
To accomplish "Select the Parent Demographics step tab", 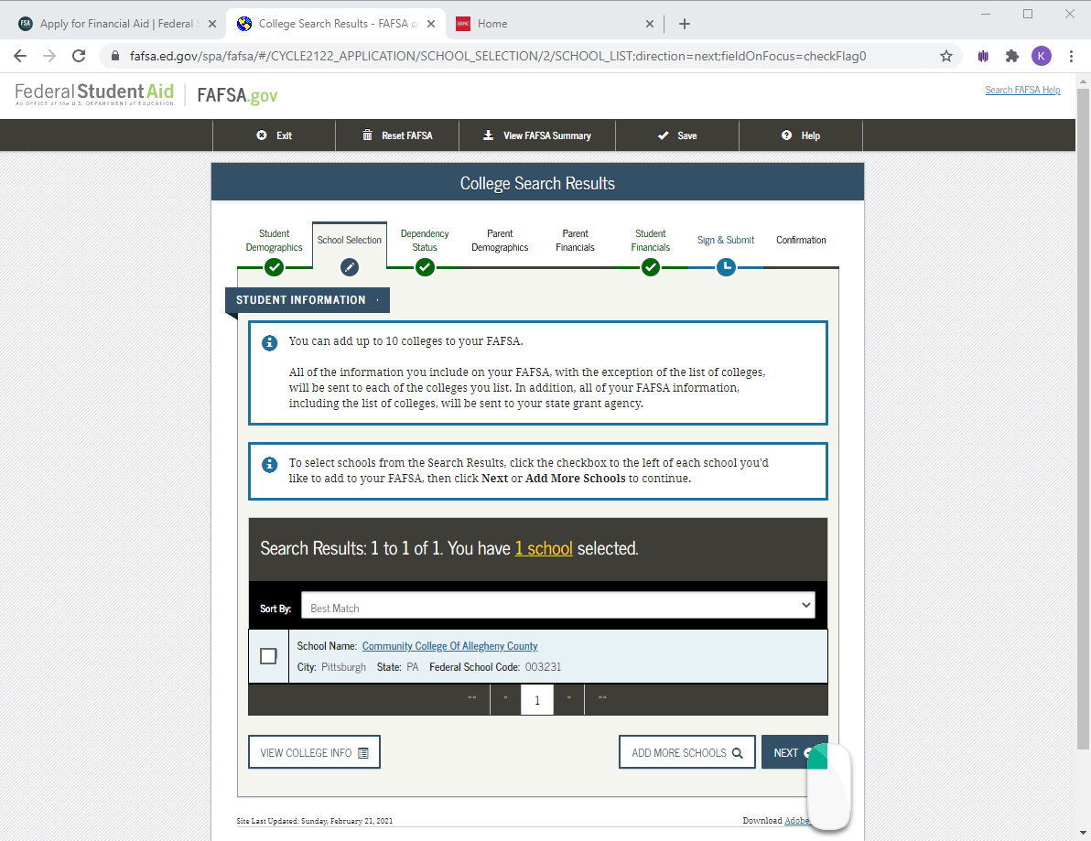I will point(500,241).
